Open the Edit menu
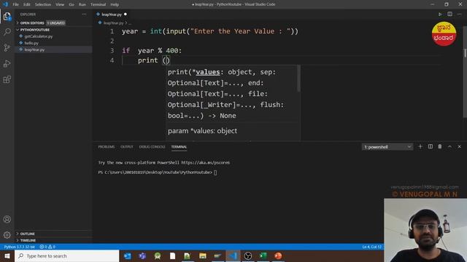467x262 pixels. [x=27, y=4]
